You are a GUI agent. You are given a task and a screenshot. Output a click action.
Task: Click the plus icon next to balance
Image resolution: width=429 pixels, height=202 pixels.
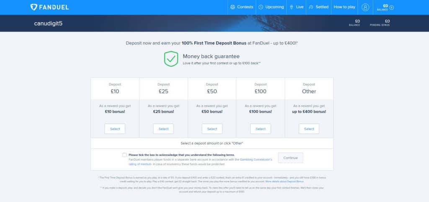392,8
